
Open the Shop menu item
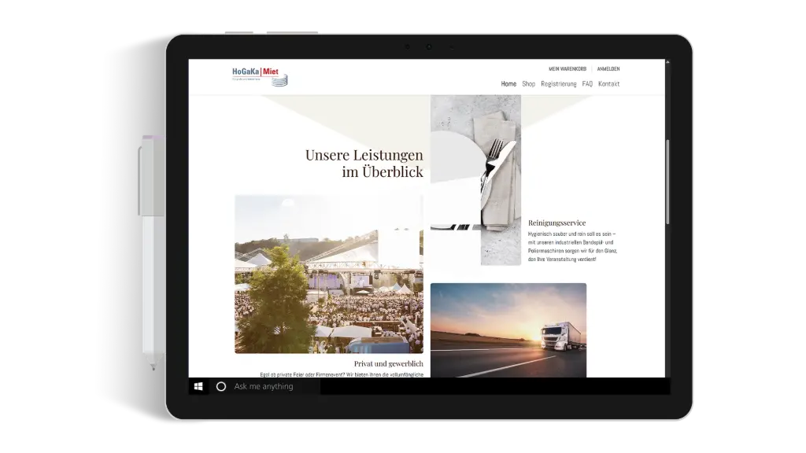[528, 83]
